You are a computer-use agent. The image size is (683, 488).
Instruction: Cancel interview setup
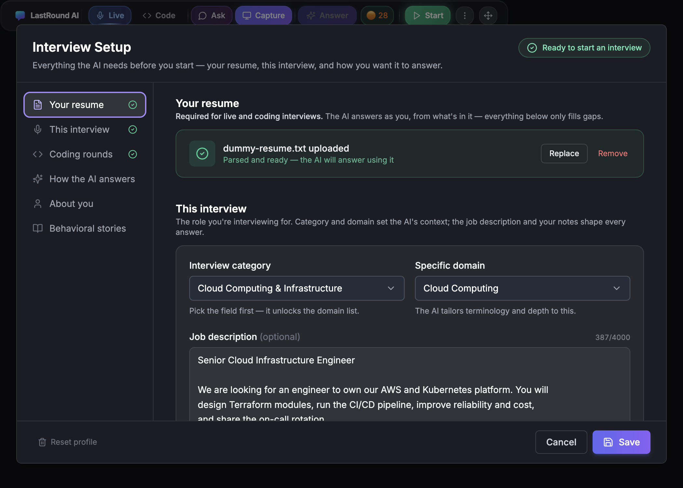point(561,442)
